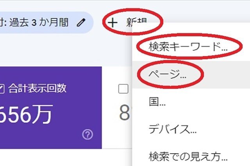Viewport: 250px width, 166px height.
Task: Click the partially hidden 8 metric card
Action: [125, 108]
